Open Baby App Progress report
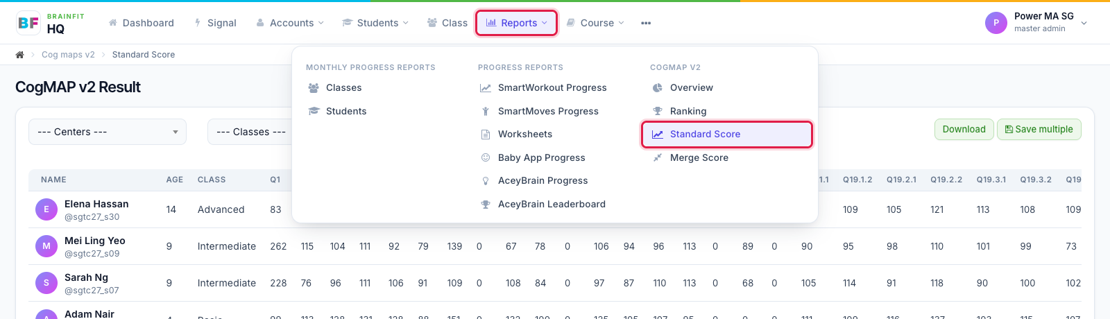 [x=533, y=157]
